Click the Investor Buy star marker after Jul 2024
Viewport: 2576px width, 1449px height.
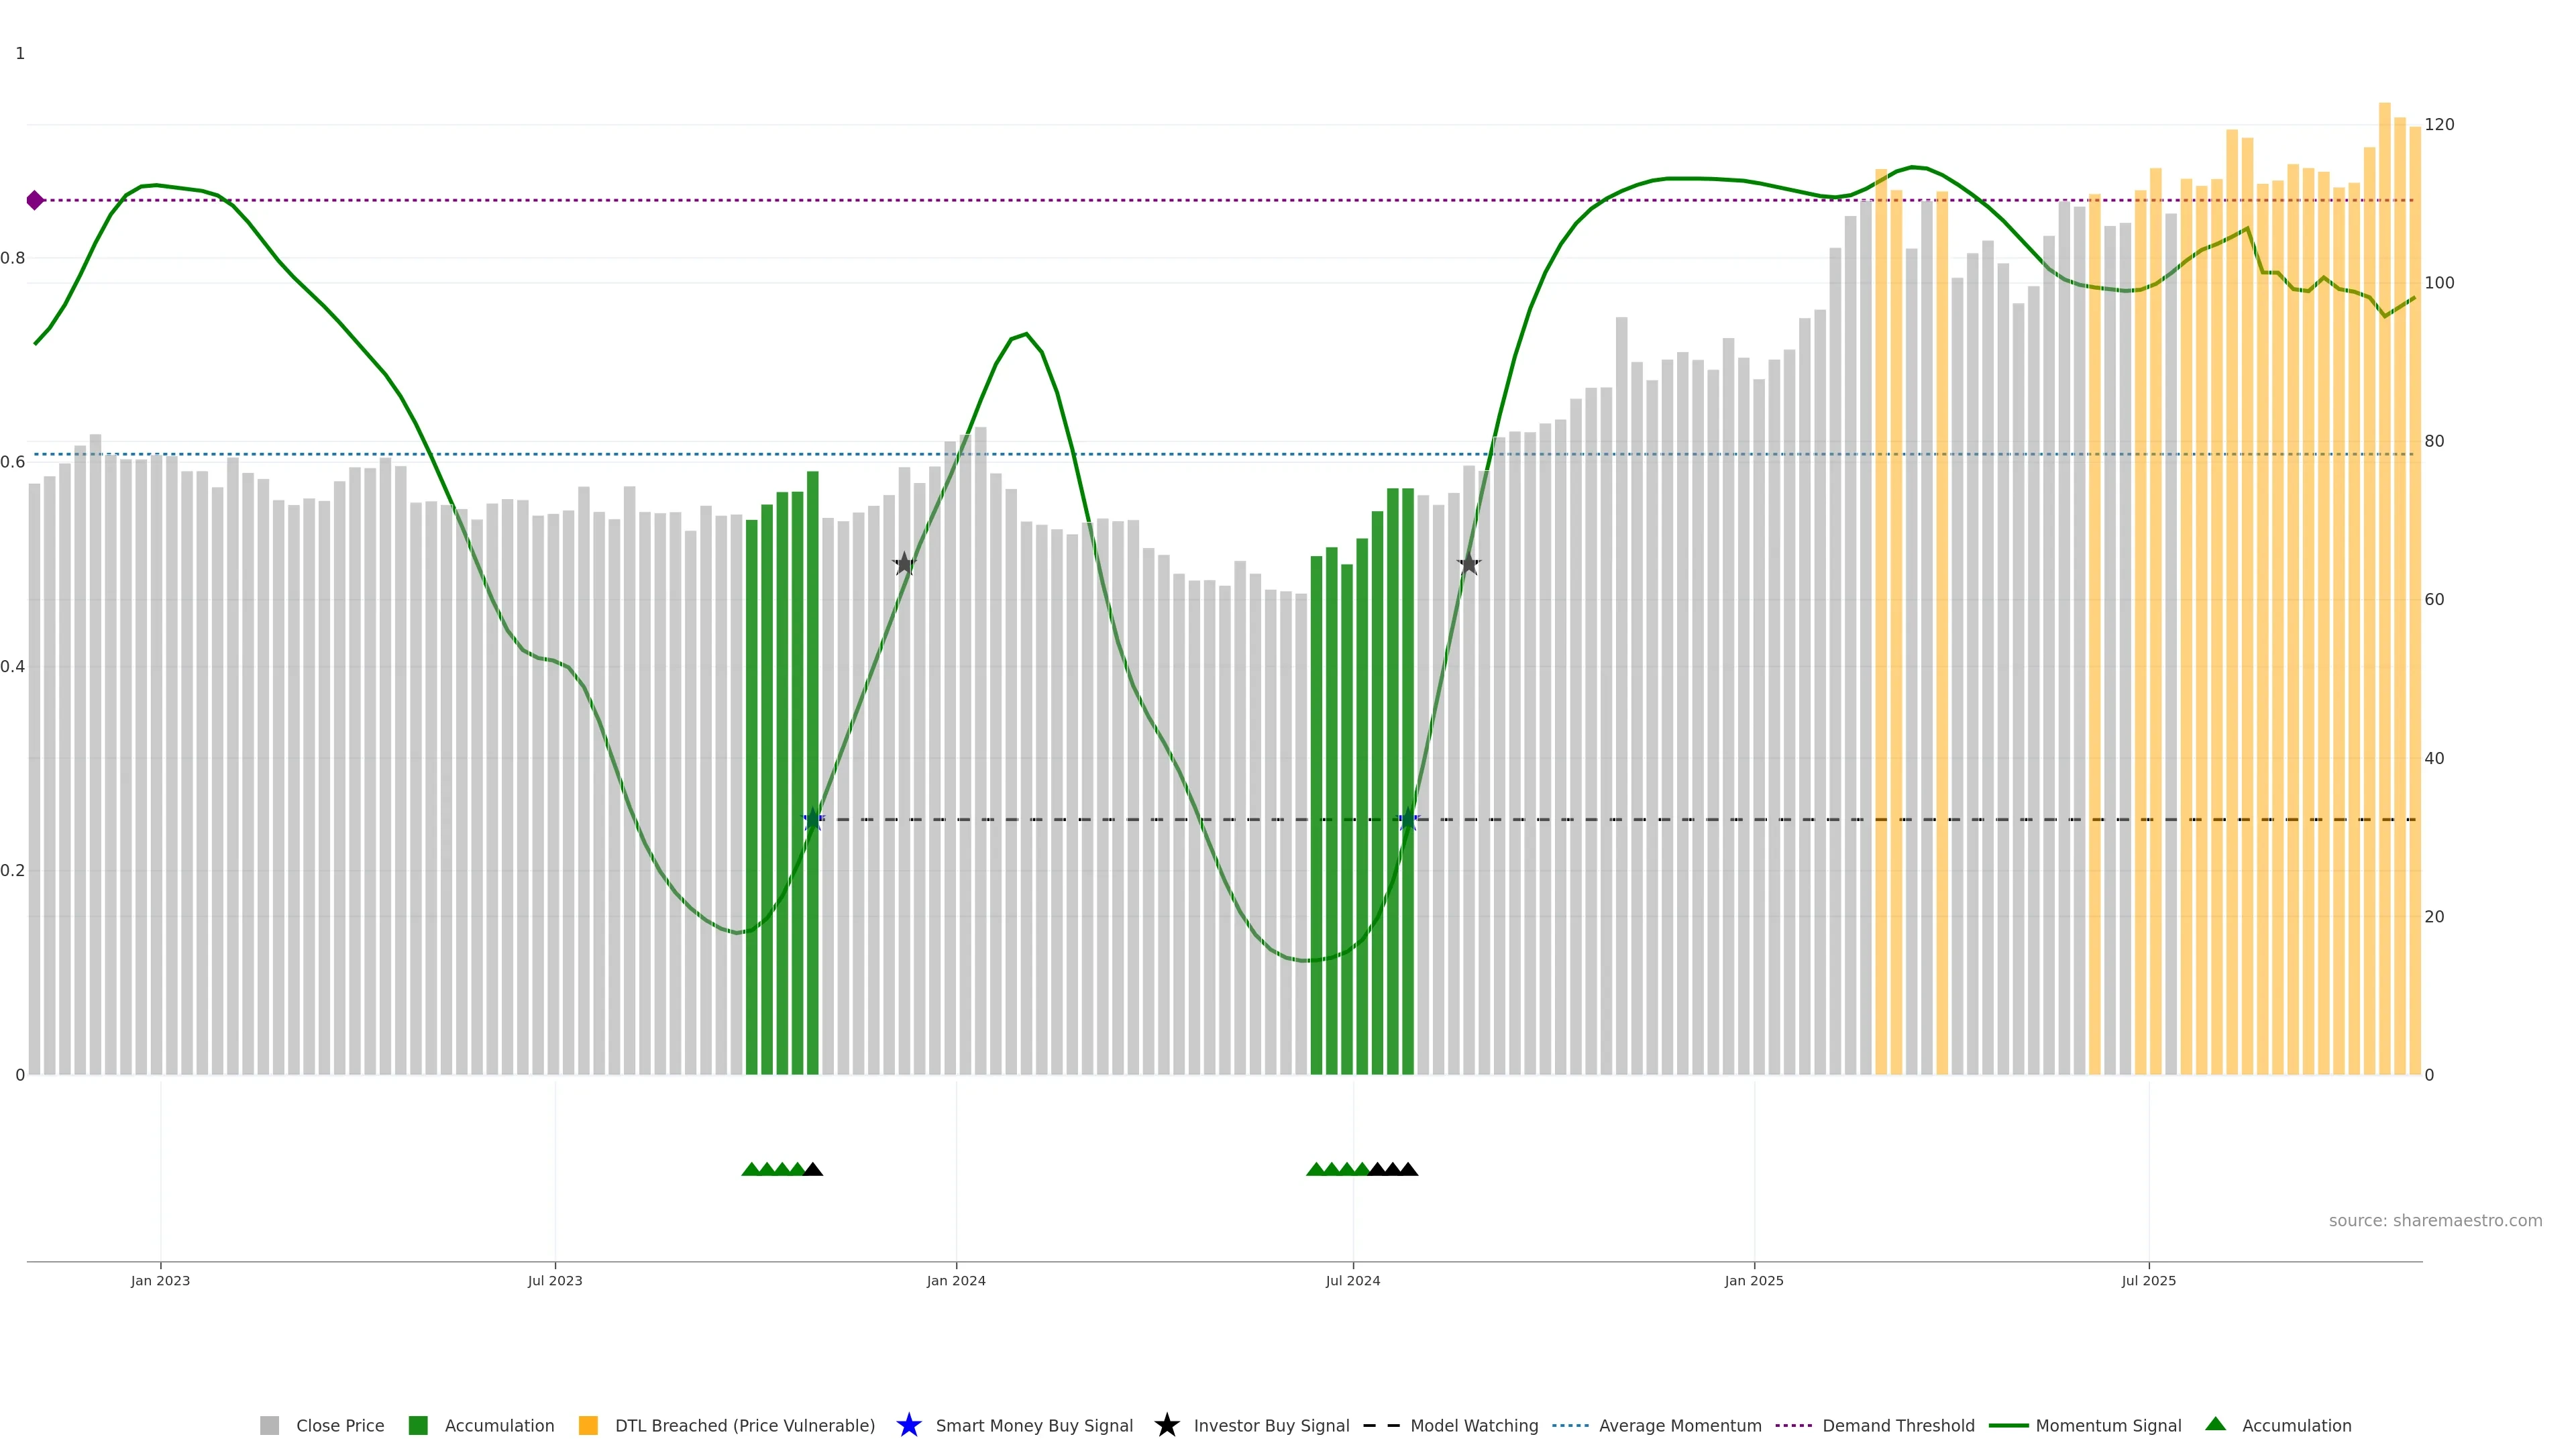pyautogui.click(x=1468, y=564)
